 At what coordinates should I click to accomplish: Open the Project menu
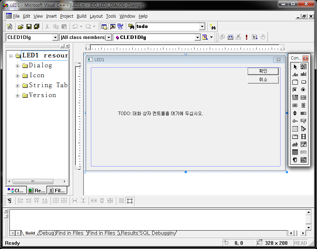67,16
